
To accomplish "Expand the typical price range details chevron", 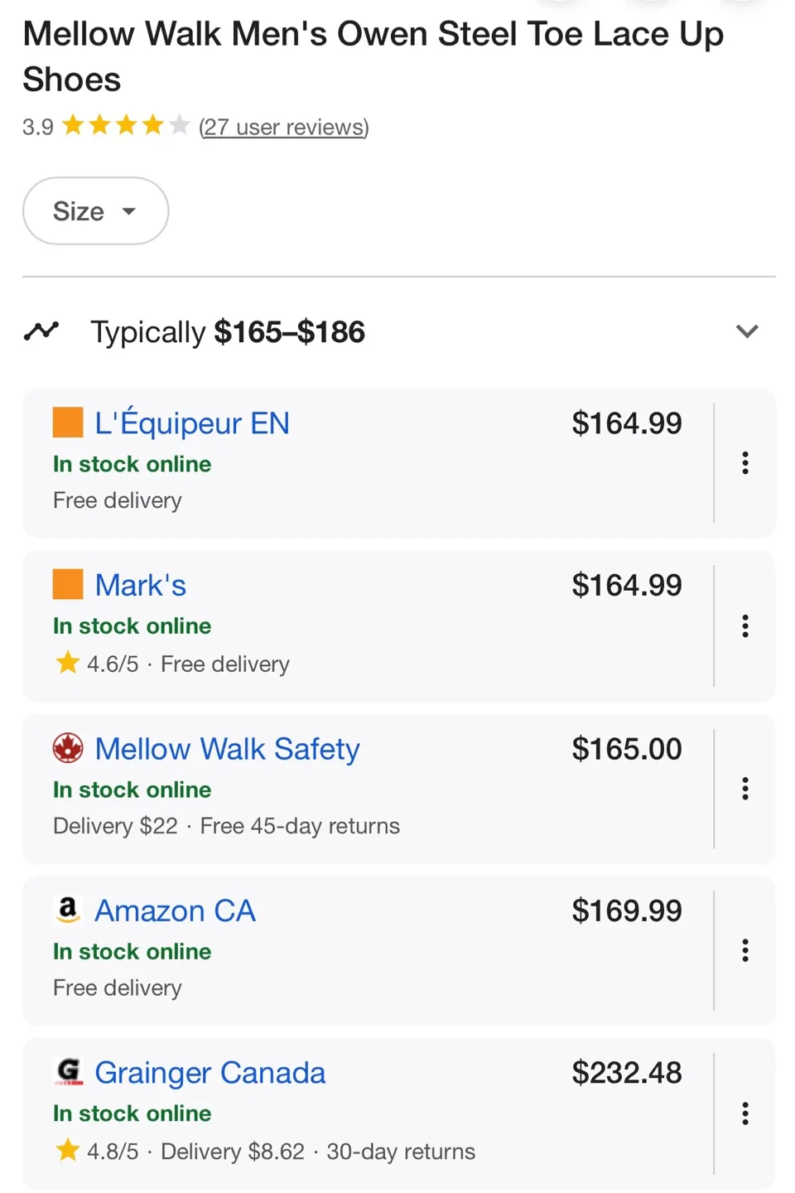I will point(746,331).
